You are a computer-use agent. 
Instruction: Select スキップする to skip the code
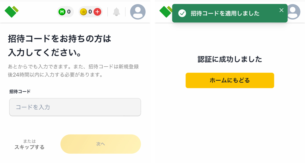tap(29, 147)
